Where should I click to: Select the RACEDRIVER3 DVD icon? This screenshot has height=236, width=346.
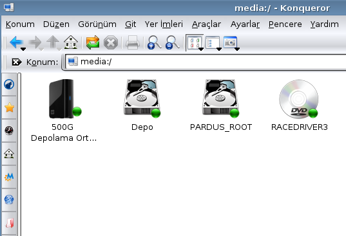pyautogui.click(x=299, y=99)
